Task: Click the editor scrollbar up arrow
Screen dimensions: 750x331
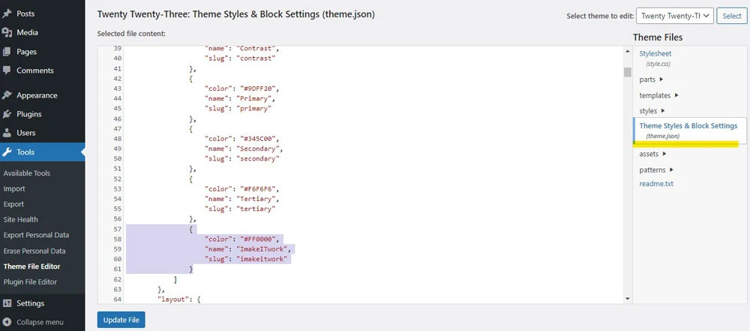Action: coord(628,51)
